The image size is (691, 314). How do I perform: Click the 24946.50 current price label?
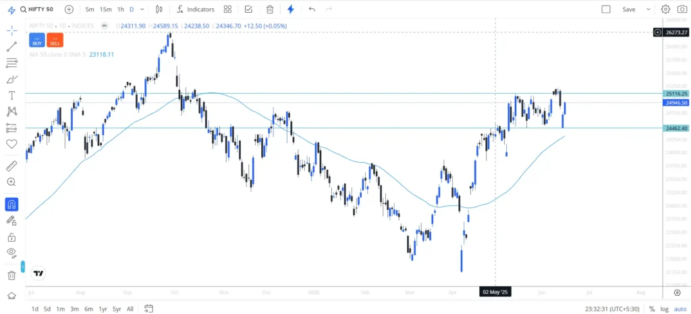click(675, 103)
